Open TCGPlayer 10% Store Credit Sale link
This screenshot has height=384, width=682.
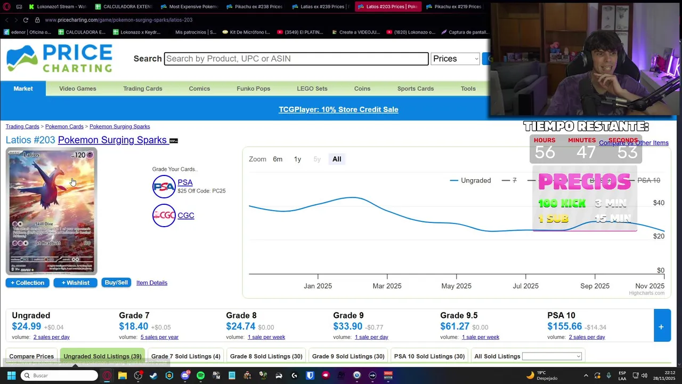pyautogui.click(x=338, y=109)
